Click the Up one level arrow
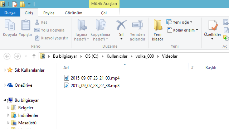229x129 pixels. coord(34,56)
